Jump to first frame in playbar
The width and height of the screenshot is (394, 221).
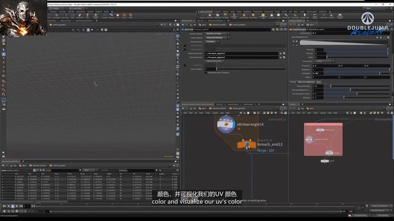tap(4, 206)
